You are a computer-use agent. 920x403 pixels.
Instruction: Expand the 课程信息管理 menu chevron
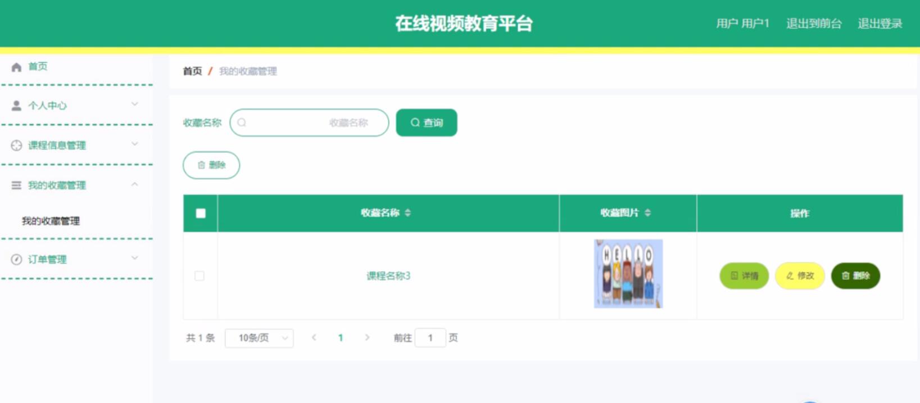tap(135, 144)
